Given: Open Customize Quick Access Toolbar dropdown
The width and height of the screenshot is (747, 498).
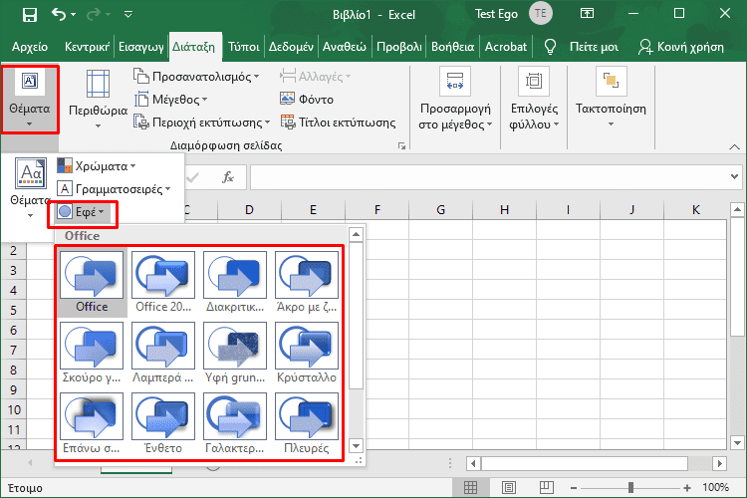Looking at the screenshot, I should coord(127,15).
